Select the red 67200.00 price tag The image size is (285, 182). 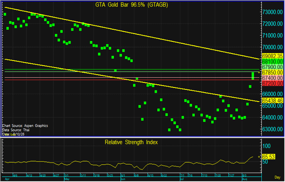[x=272, y=83]
